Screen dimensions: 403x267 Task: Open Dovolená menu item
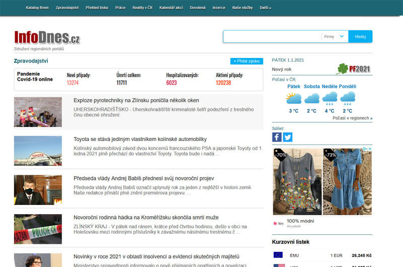click(x=197, y=8)
